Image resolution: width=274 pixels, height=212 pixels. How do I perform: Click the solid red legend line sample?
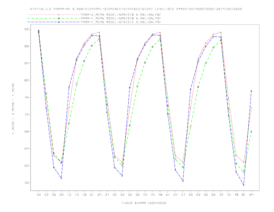[x=54, y=15]
